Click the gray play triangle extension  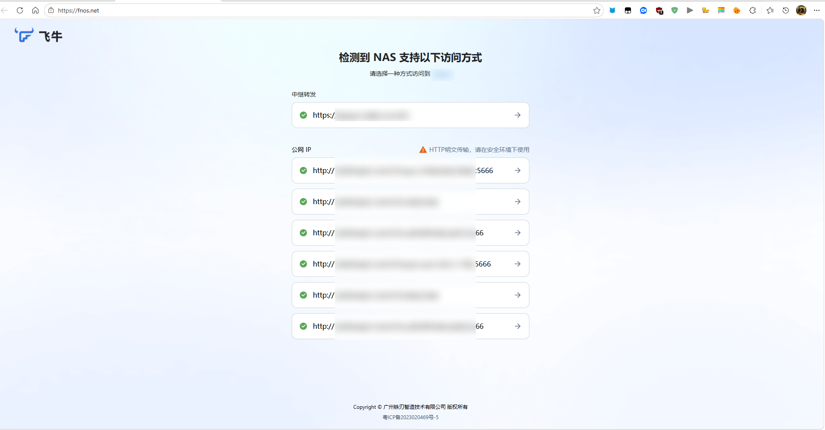690,10
